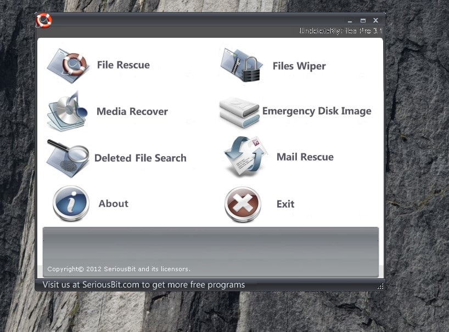This screenshot has height=332, width=449.
Task: Launch Emergency Disk Image from its label
Action: 317,111
